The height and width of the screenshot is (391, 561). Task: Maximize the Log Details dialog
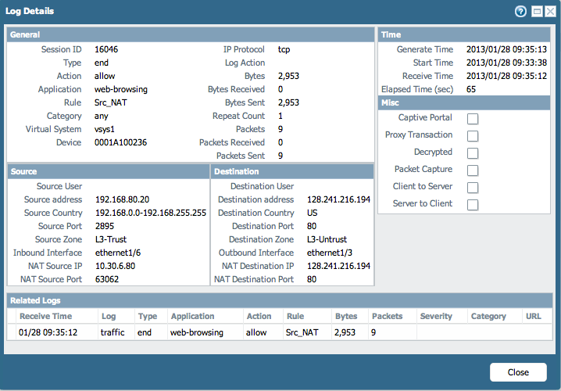[x=536, y=12]
